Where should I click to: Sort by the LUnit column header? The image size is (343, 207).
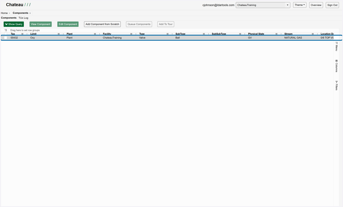pos(33,34)
